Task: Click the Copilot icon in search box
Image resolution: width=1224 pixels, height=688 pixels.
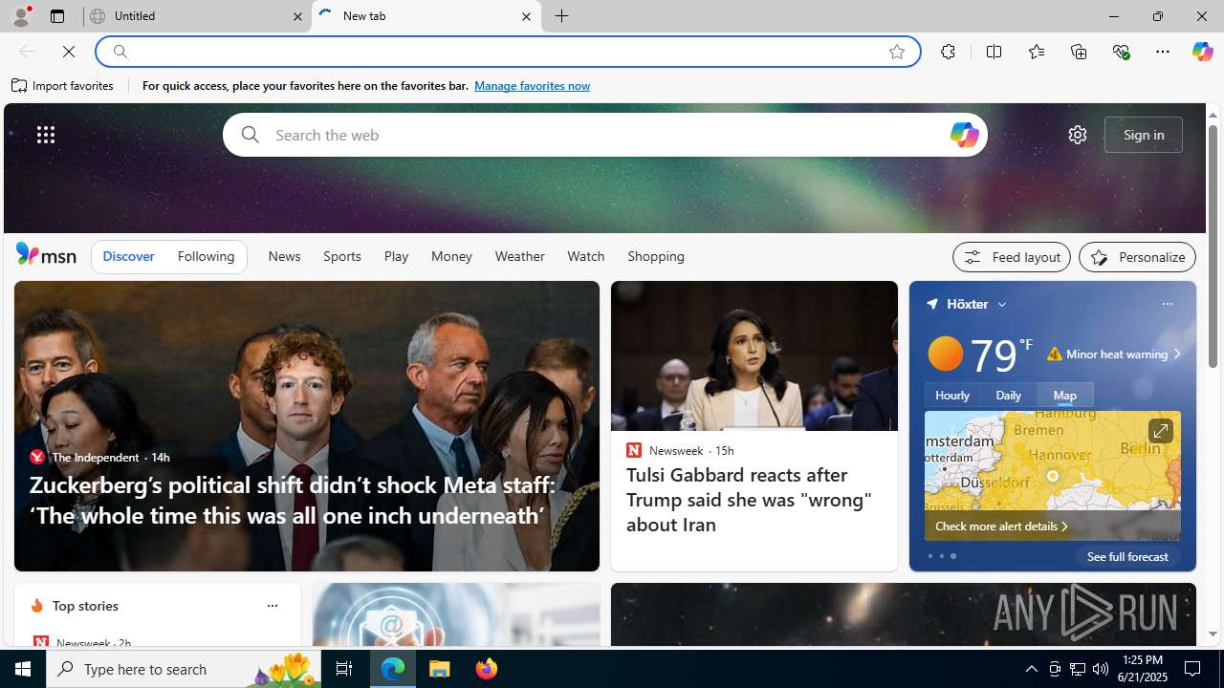Action: coord(964,135)
